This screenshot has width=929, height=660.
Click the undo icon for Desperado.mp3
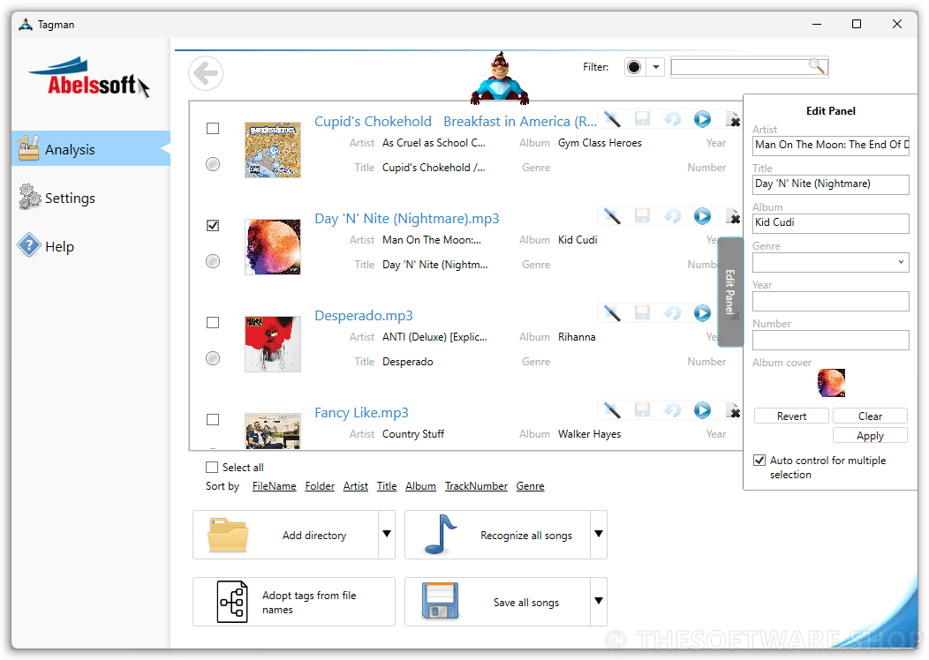[x=672, y=313]
